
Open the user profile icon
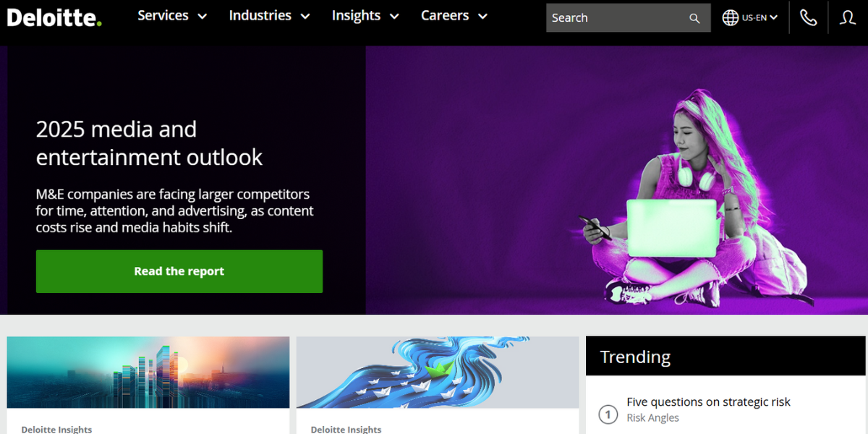tap(848, 18)
